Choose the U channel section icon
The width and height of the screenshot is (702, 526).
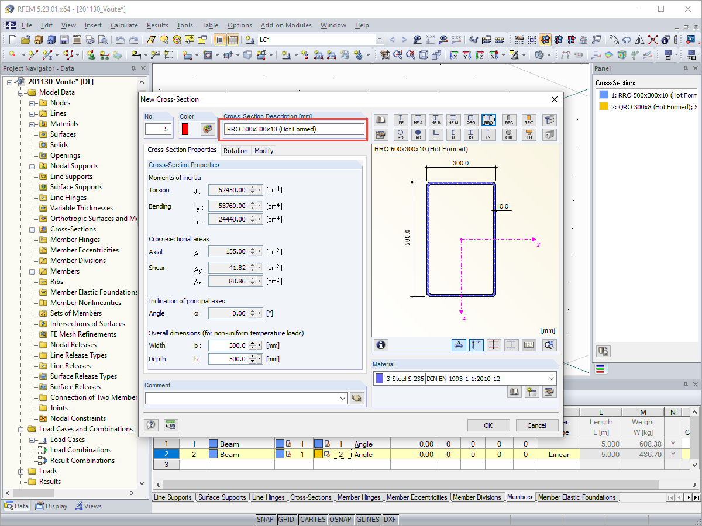pos(453,134)
